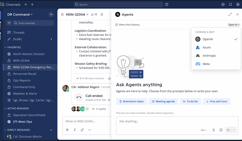Select the Meta bot
The height and width of the screenshot is (141, 242).
tap(216, 64)
